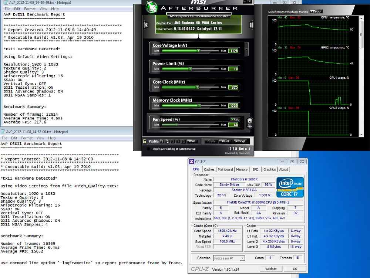370x278 pixels.
Task: Toggle apply overclocking at system startup
Action: point(149,149)
